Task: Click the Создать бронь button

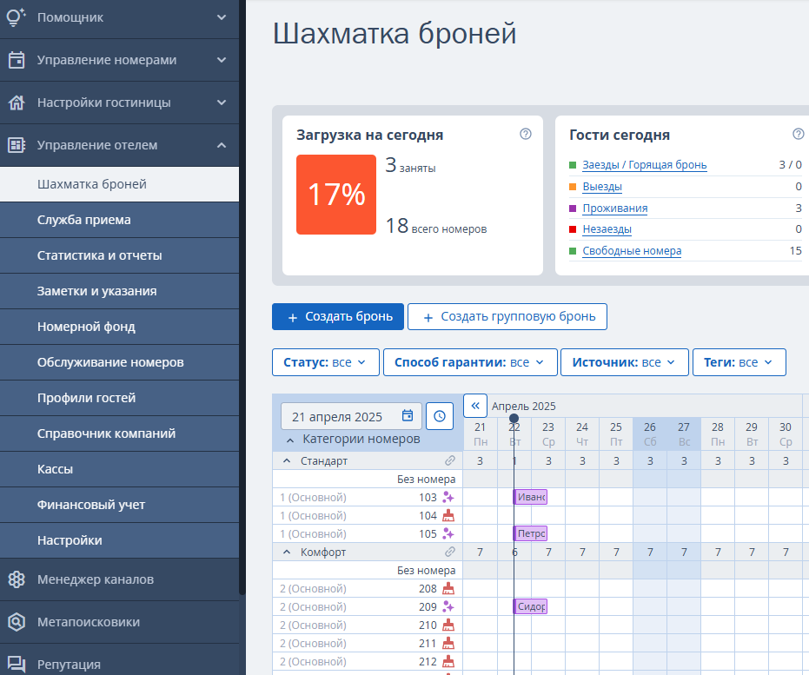Action: click(338, 316)
